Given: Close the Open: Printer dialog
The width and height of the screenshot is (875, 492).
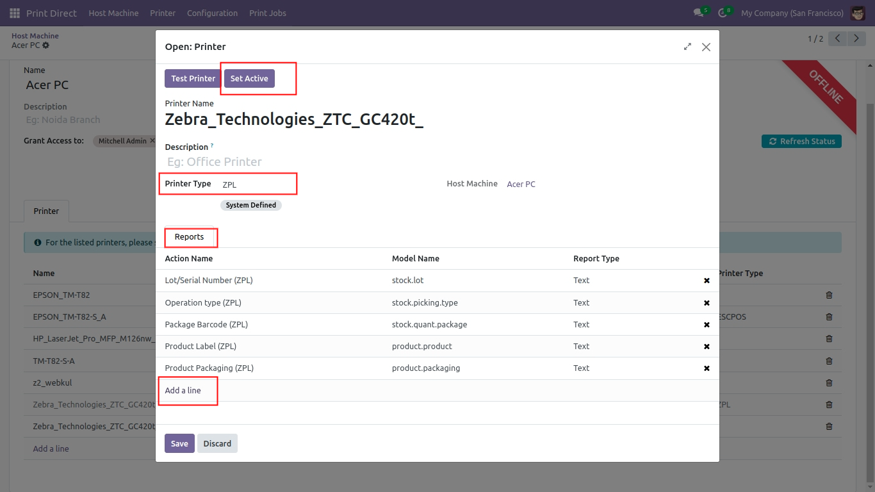Looking at the screenshot, I should (706, 47).
